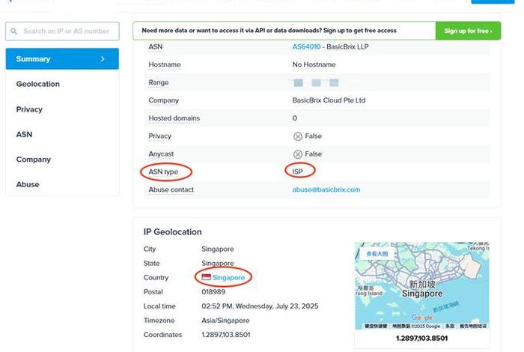Click the cross icon in the Anycast row
524x352 pixels.
click(298, 154)
